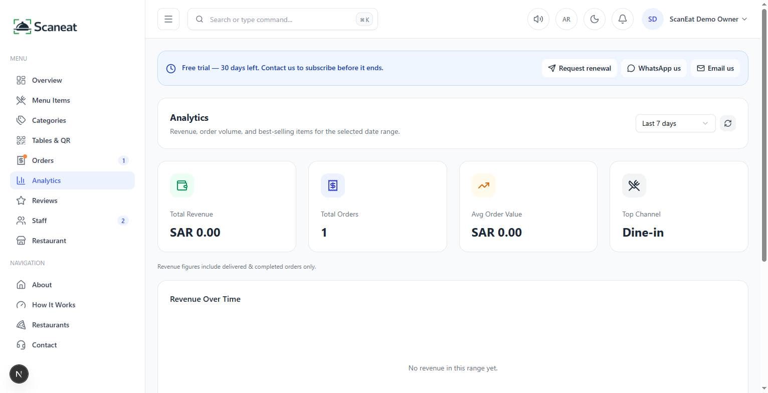Screen dimensions: 768x393
Task: Click the ⌘K shortcut badge
Action: [364, 20]
